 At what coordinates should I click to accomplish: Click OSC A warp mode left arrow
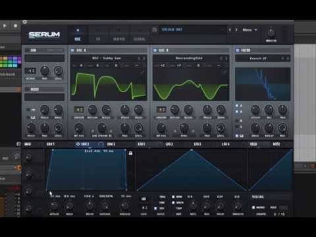pyautogui.click(x=93, y=131)
